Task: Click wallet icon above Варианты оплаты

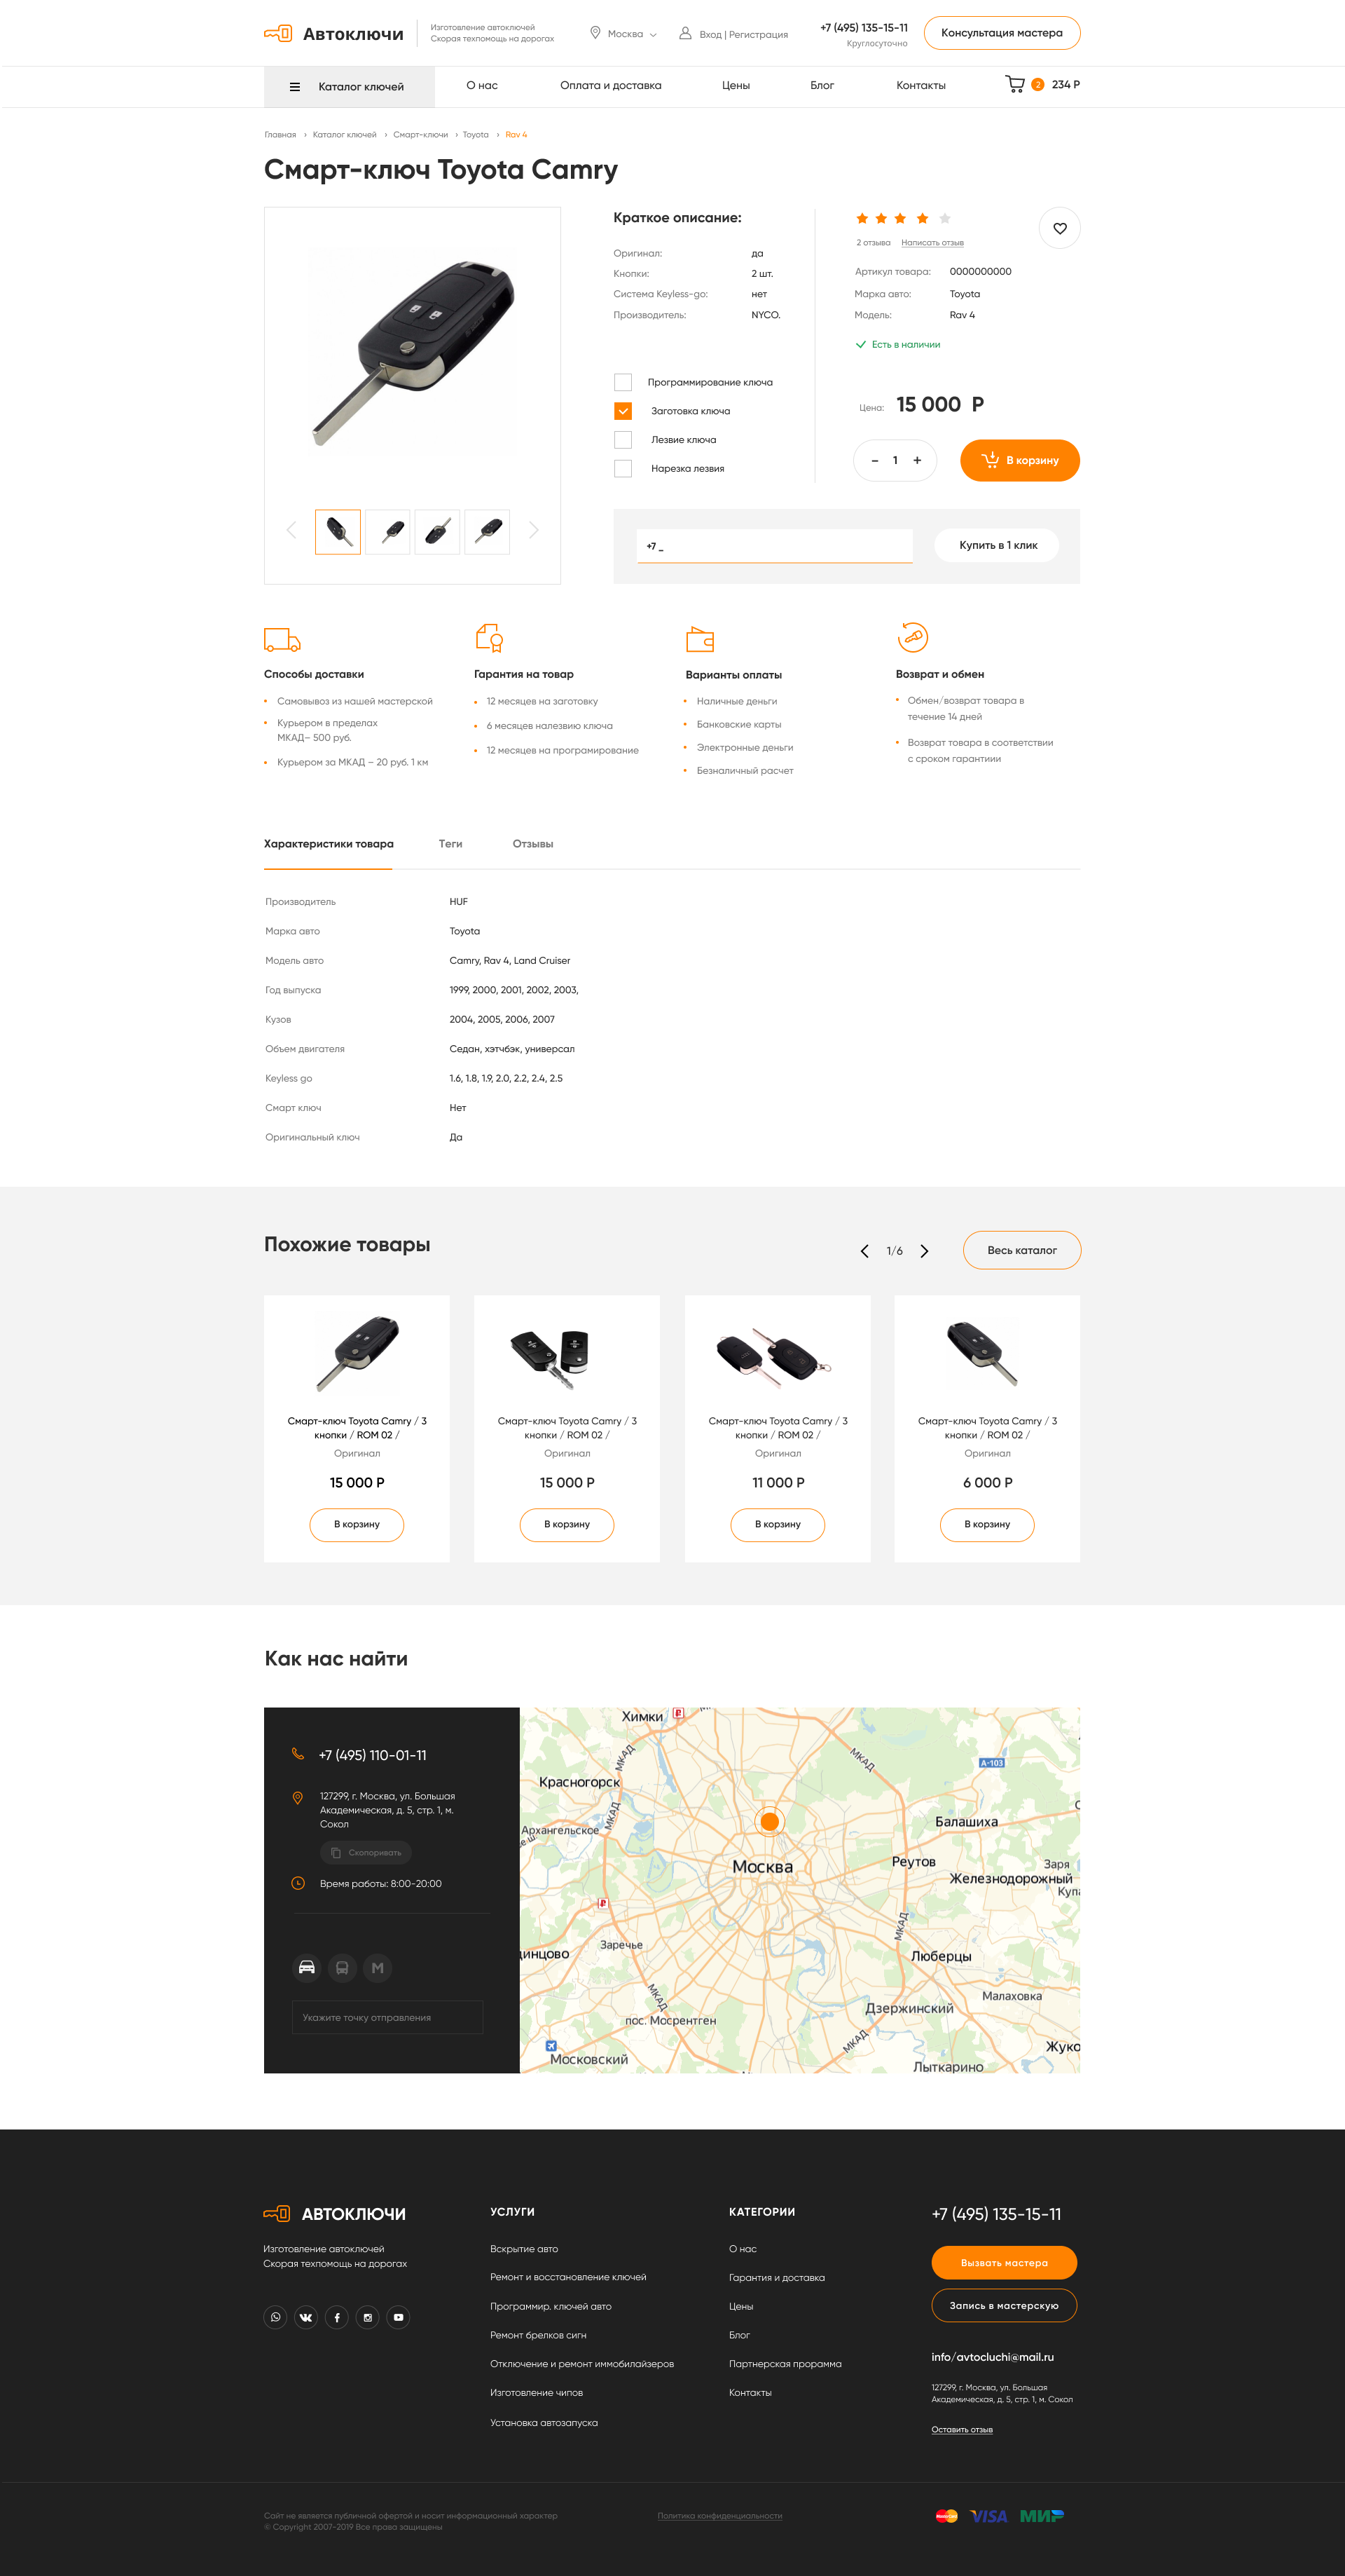Action: coord(700,639)
